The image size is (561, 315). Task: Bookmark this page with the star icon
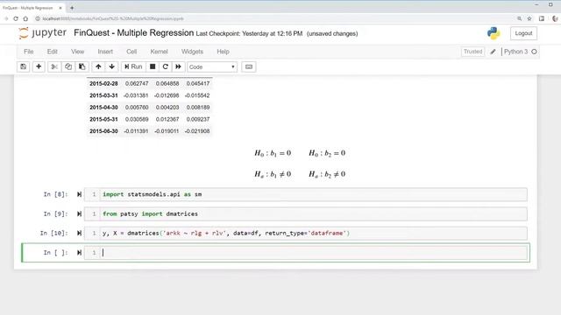point(529,18)
